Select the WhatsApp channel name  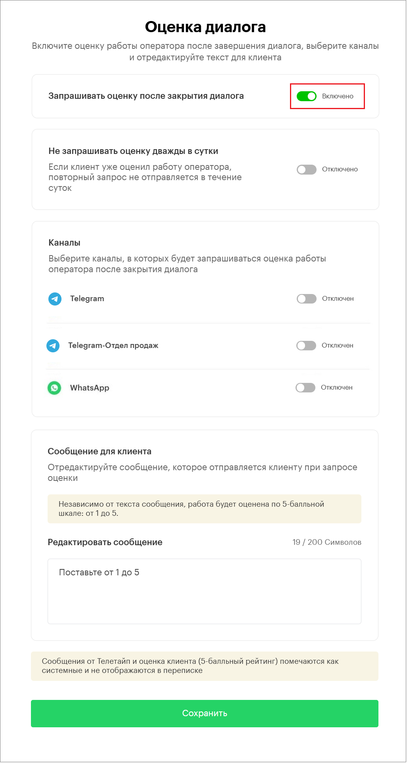(x=90, y=388)
